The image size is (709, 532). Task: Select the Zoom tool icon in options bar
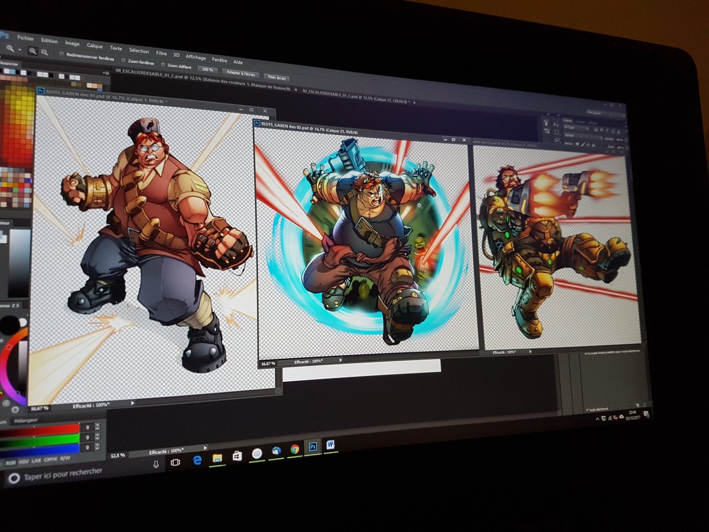(x=9, y=48)
